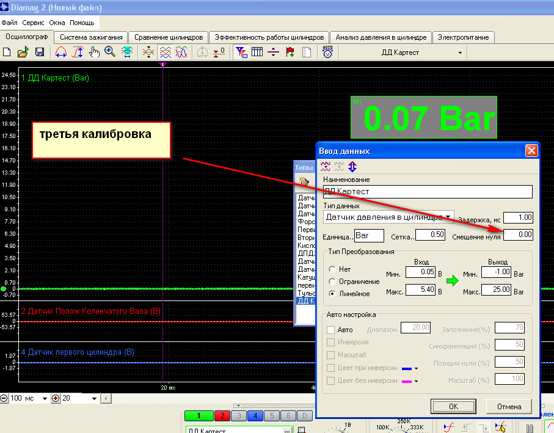Image resolution: width=554 pixels, height=433 pixels.
Task: Open the 'Помощь' menu
Action: [82, 23]
